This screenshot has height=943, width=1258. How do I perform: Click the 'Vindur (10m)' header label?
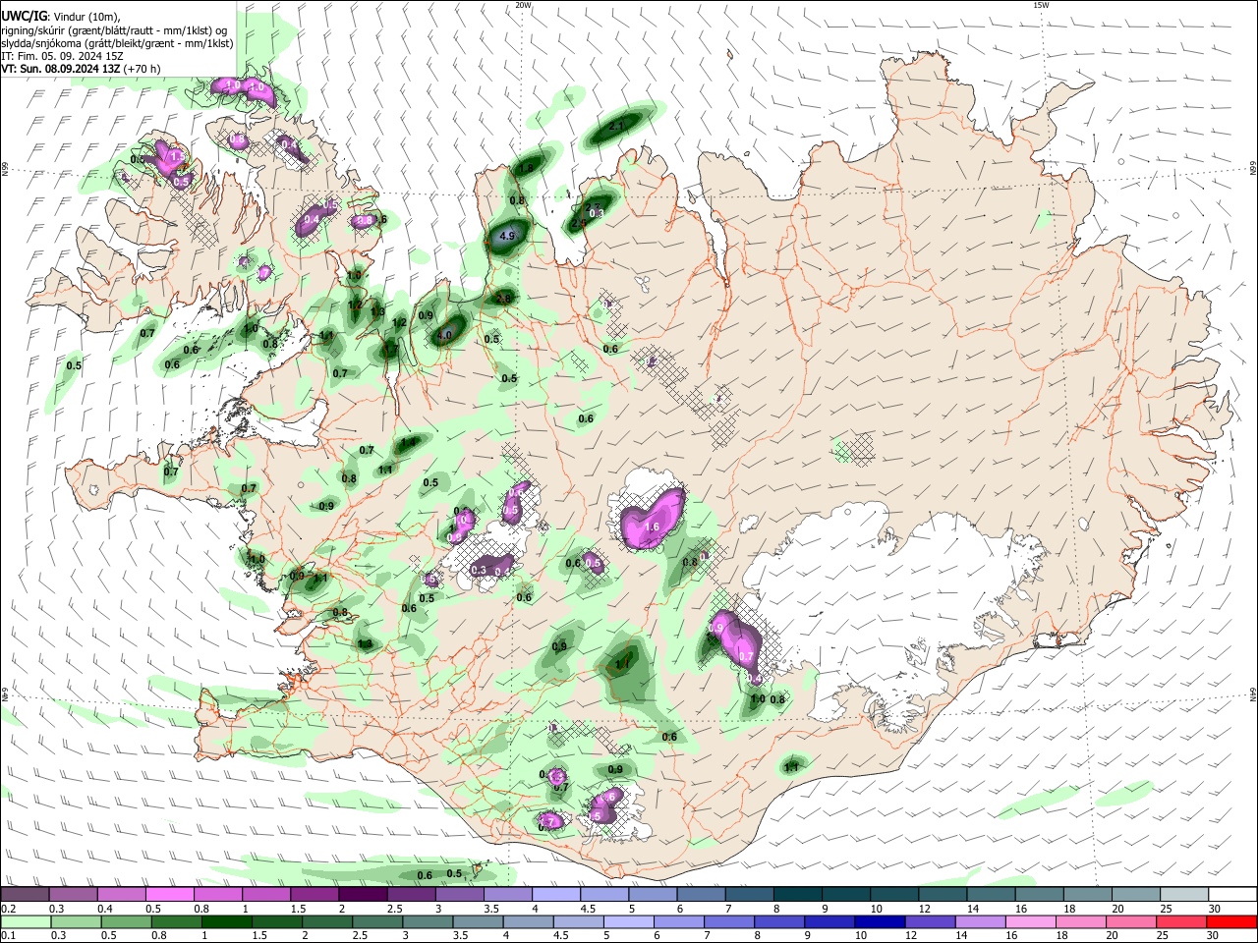click(86, 17)
